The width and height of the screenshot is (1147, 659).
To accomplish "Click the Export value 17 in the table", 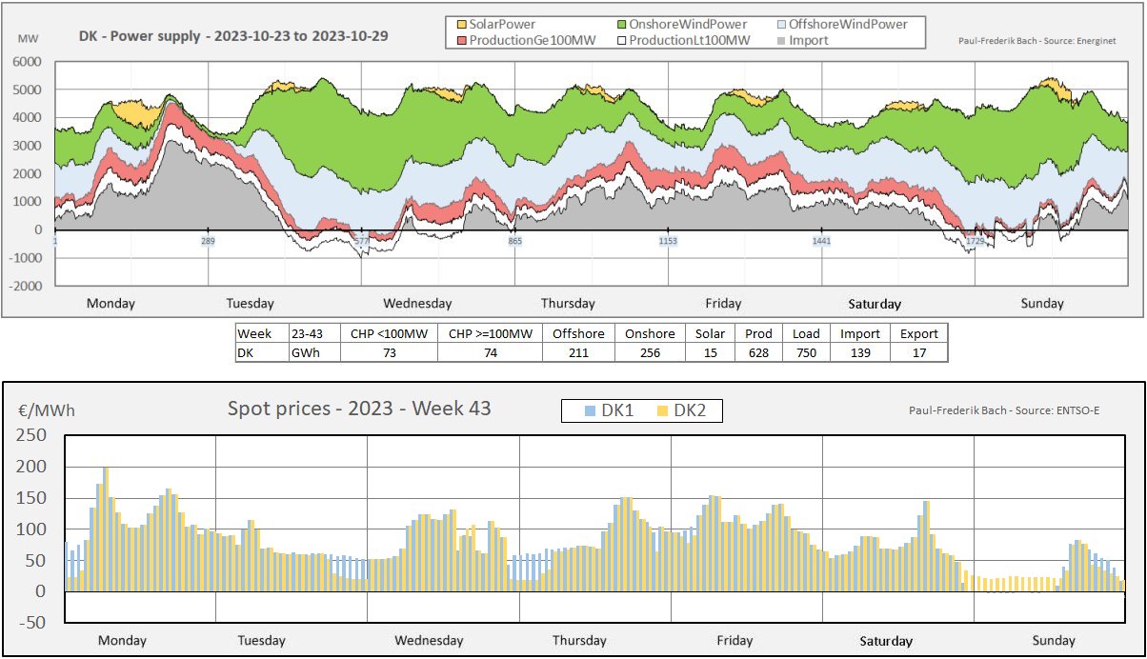I will tap(918, 352).
